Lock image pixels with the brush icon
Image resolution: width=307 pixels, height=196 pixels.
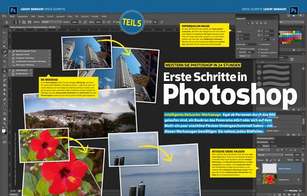click(271, 160)
